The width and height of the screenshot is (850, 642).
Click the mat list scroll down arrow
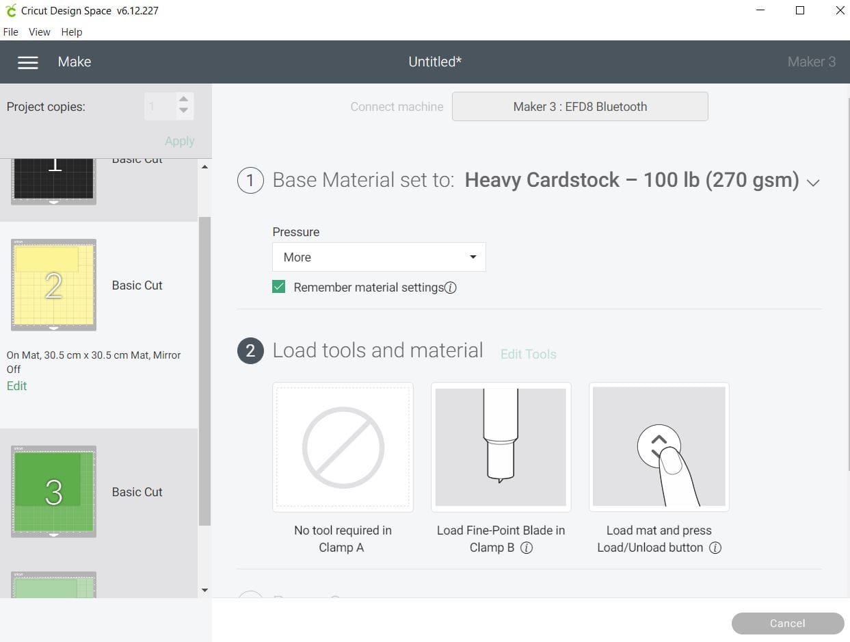(204, 591)
